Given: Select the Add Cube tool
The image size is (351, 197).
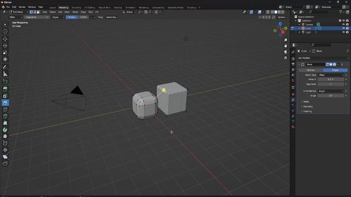Looking at the screenshot, I should 5,82.
